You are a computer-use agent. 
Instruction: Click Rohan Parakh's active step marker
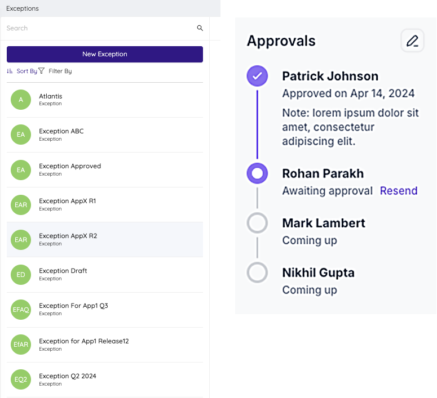(x=257, y=173)
